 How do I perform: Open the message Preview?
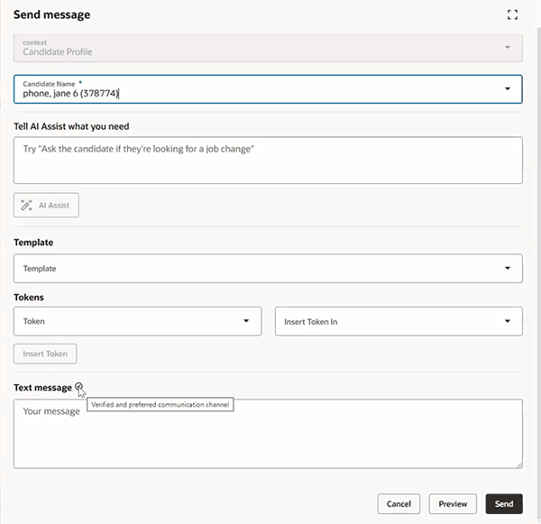click(x=453, y=504)
